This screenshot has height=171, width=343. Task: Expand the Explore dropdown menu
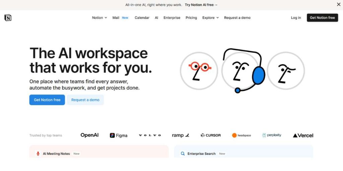click(210, 18)
